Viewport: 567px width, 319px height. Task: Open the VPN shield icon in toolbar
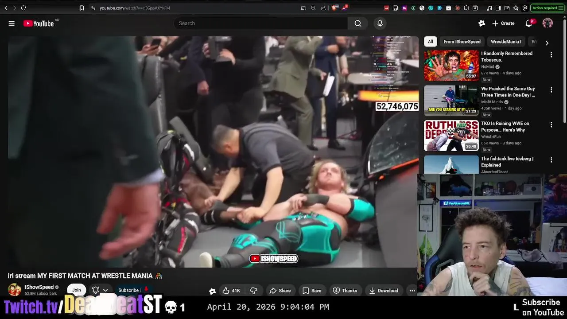click(525, 8)
